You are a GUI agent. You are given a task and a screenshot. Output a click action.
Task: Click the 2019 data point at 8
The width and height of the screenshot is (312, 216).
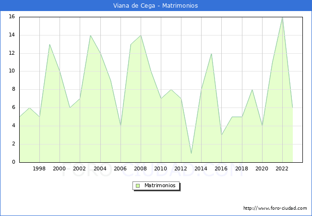click(x=252, y=89)
